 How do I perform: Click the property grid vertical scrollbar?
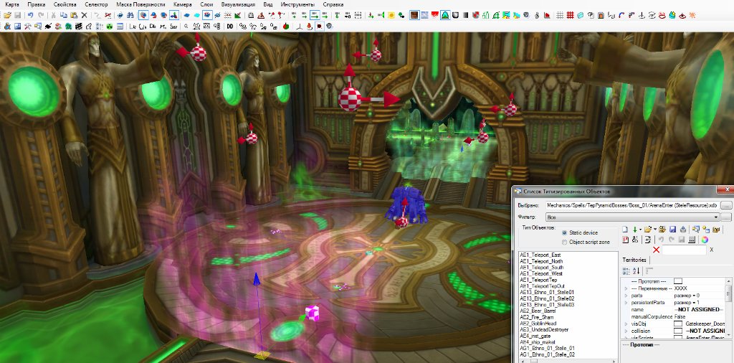coord(728,307)
